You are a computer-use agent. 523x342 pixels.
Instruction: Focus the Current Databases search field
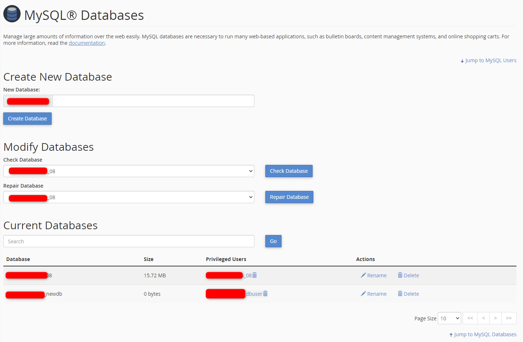(x=129, y=241)
